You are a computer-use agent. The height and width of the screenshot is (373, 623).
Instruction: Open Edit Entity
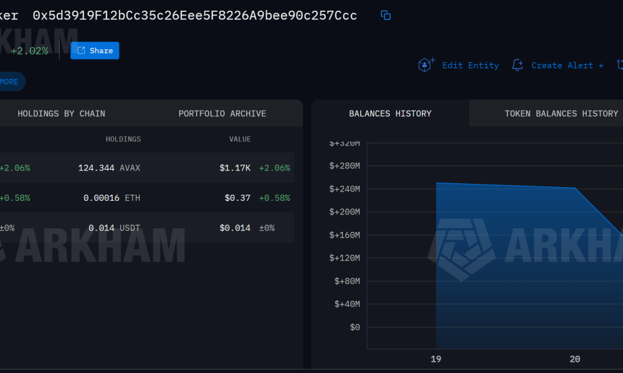click(470, 65)
